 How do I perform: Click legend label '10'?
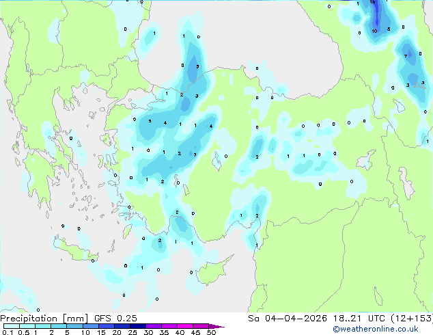[x=85, y=332]
